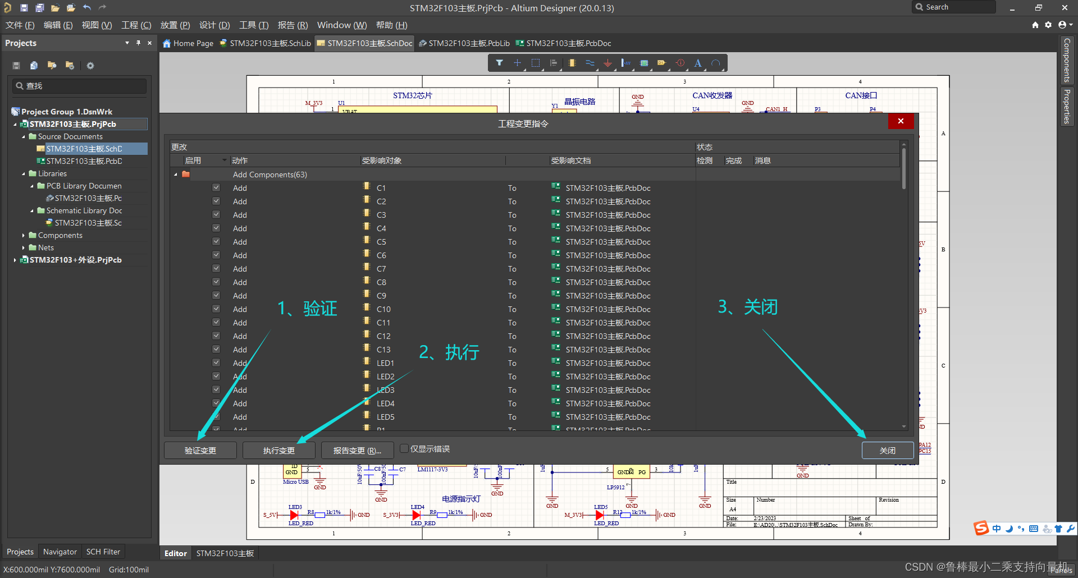Place a sheet symbol icon

[644, 63]
